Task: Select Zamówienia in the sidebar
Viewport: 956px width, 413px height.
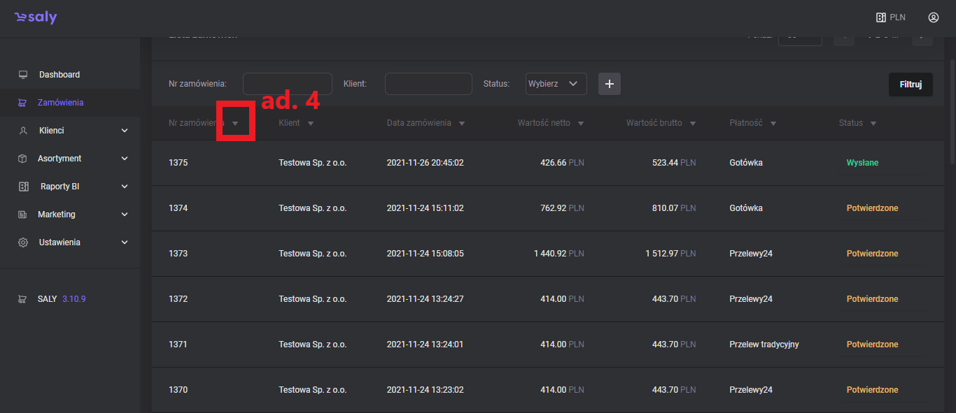Action: tap(60, 103)
